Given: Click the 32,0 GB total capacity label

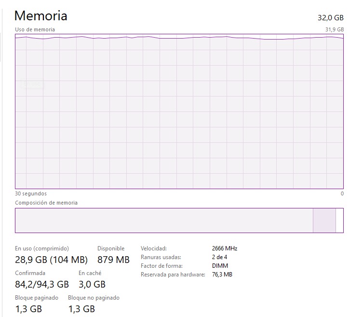Looking at the screenshot, I should 330,17.
